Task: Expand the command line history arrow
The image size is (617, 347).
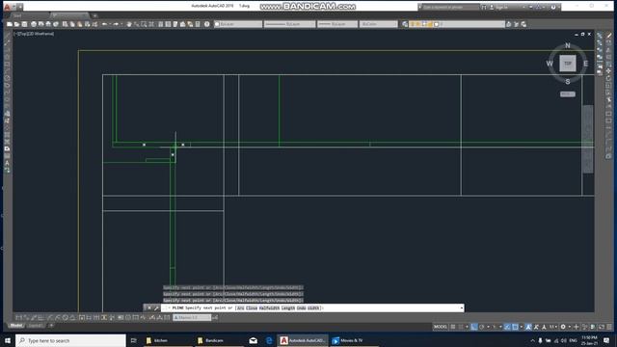Action: (461, 308)
